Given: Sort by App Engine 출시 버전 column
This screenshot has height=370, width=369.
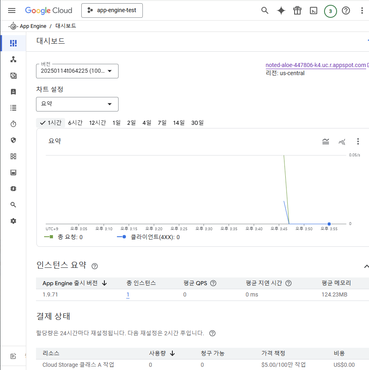Looking at the screenshot, I should coord(75,283).
